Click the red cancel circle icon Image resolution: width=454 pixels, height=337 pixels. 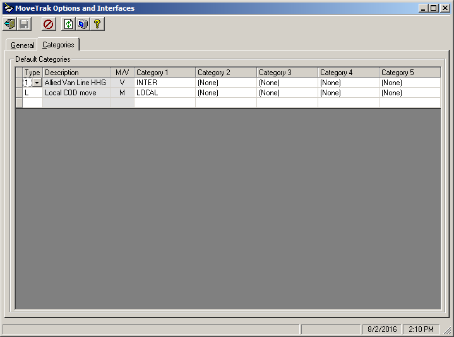tap(48, 24)
